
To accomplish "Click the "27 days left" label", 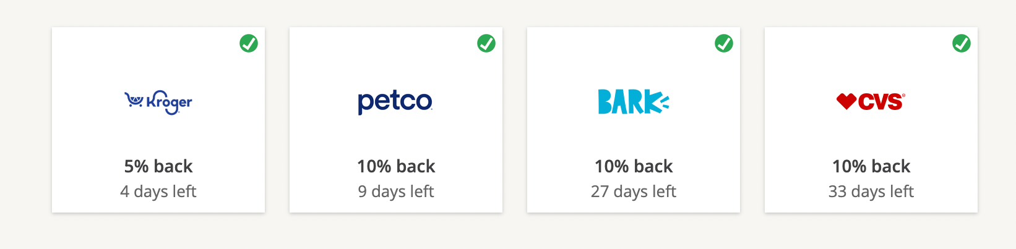I will point(634,192).
